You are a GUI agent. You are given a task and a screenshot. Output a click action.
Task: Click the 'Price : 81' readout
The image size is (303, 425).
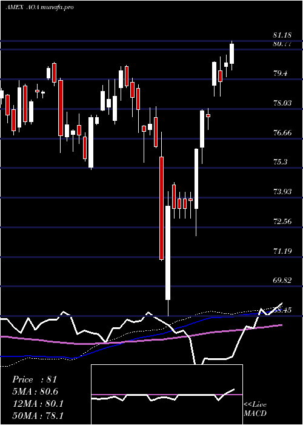(x=35, y=379)
